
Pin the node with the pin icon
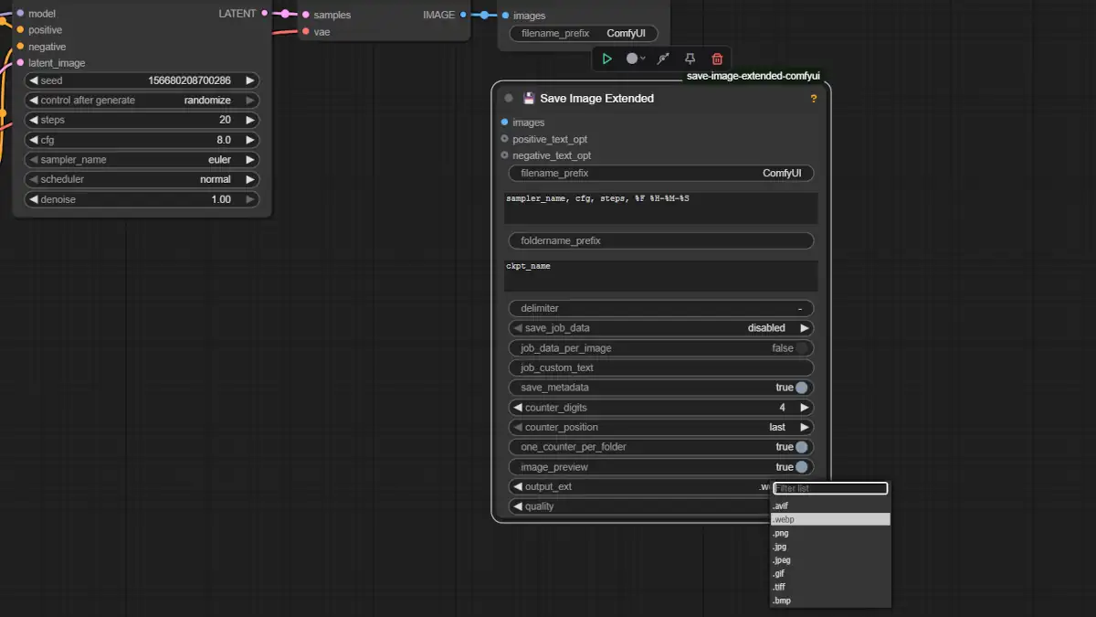[x=690, y=59]
